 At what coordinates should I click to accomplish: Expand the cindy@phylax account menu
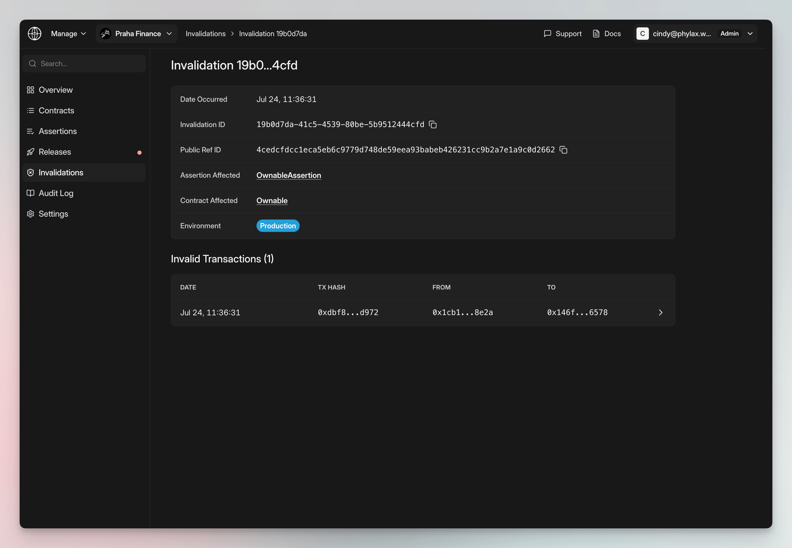[x=695, y=34]
